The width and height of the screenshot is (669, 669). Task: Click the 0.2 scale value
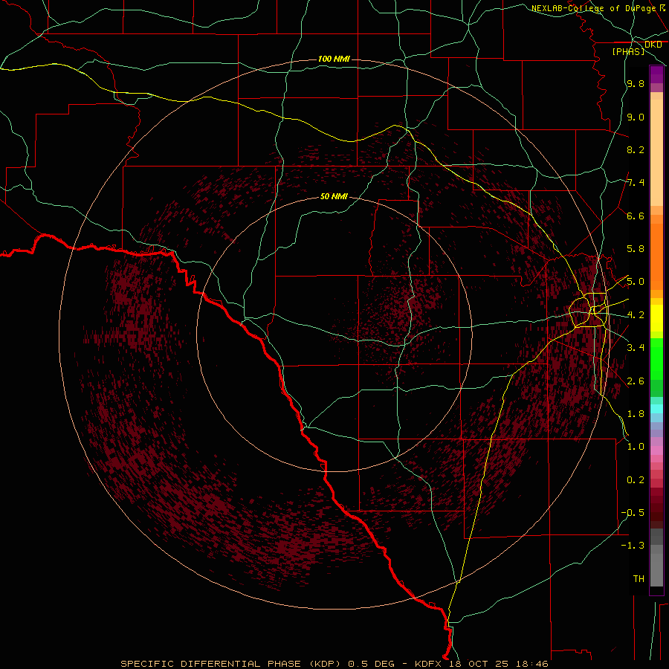pyautogui.click(x=636, y=480)
